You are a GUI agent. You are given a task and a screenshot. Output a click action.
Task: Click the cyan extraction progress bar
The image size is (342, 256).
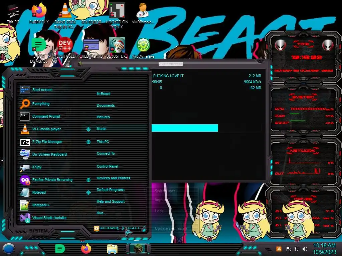(x=185, y=128)
